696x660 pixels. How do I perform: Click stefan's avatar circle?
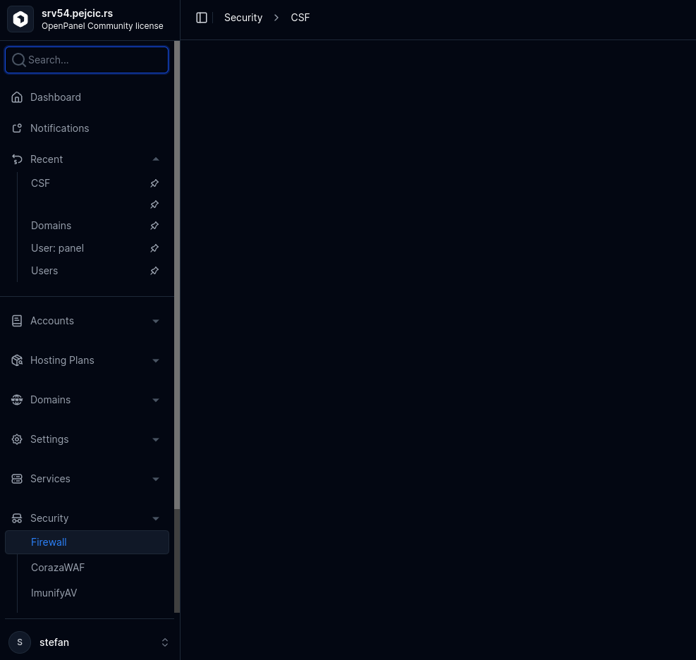[20, 642]
